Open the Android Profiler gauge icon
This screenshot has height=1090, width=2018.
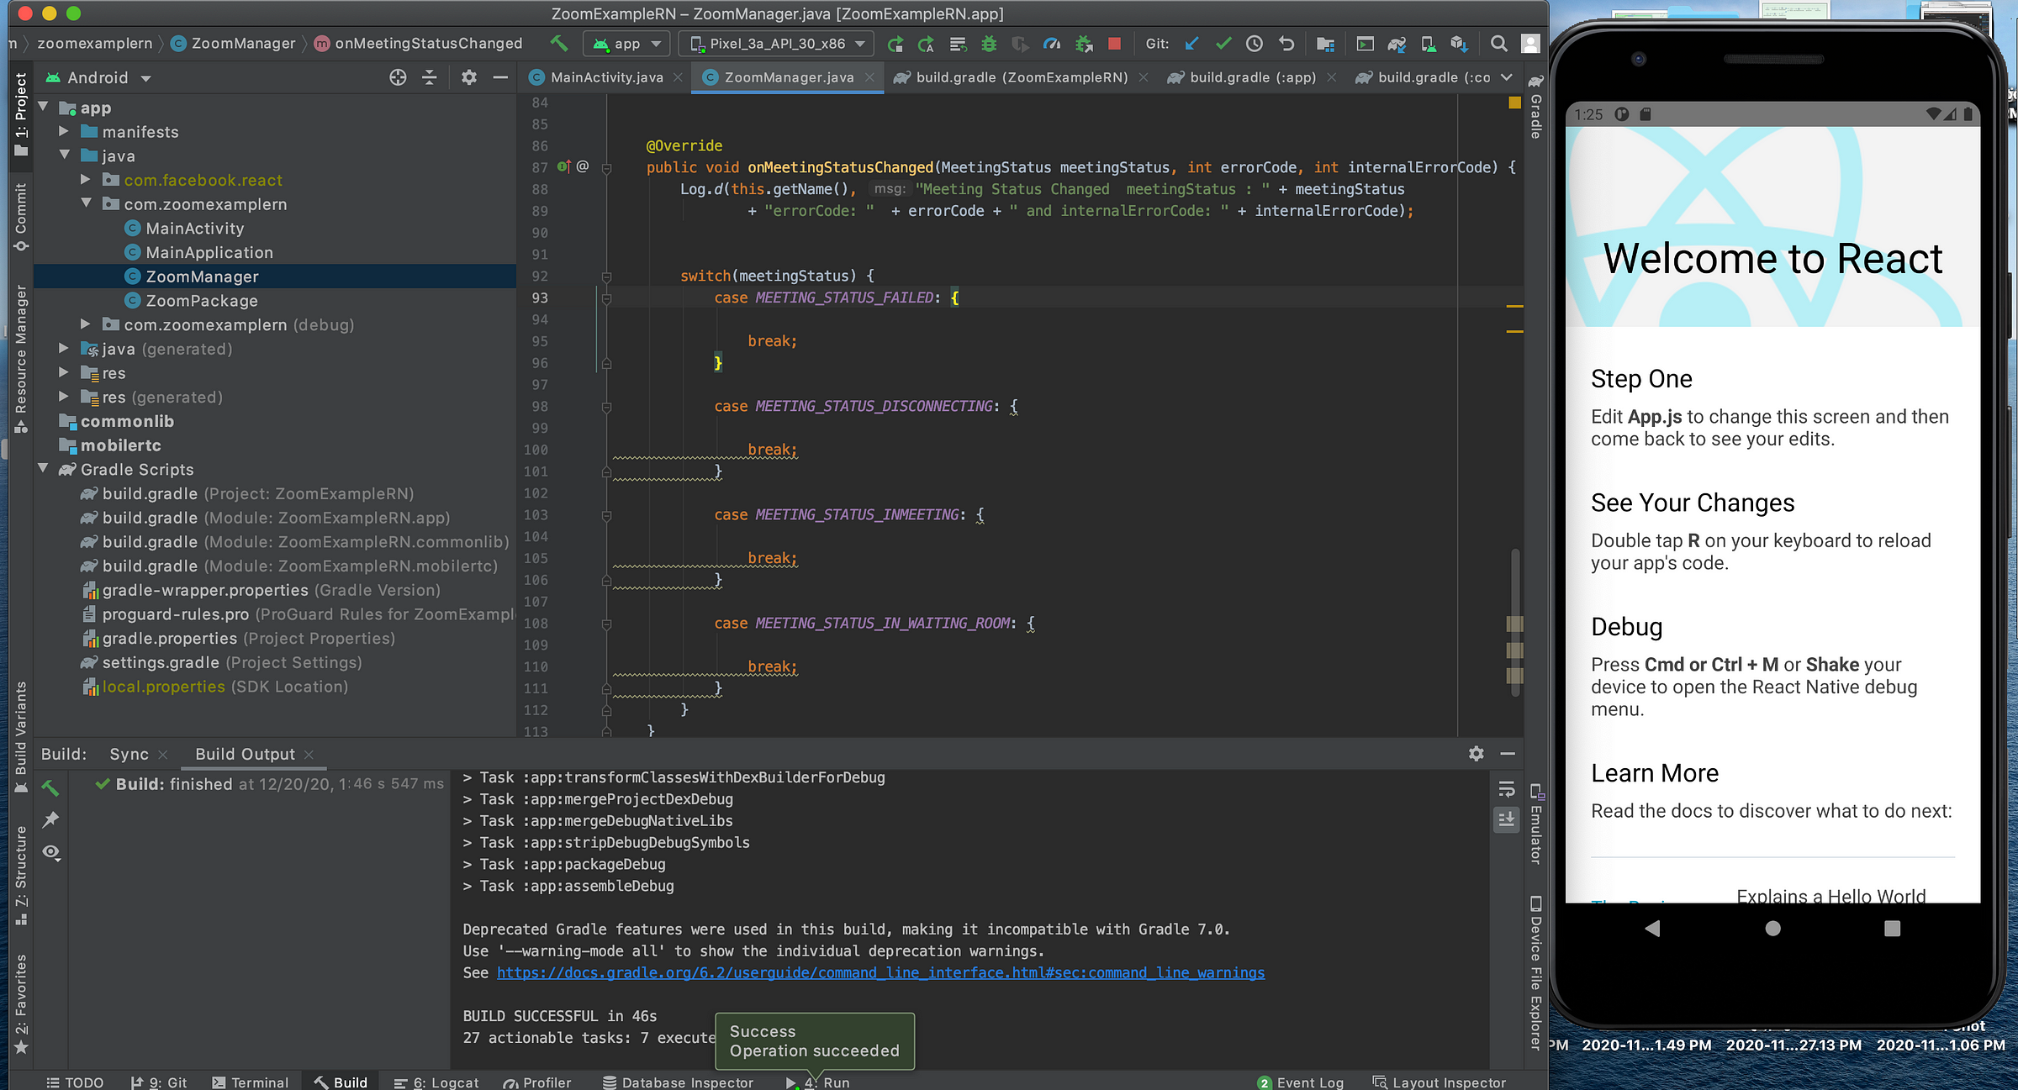tap(1051, 44)
